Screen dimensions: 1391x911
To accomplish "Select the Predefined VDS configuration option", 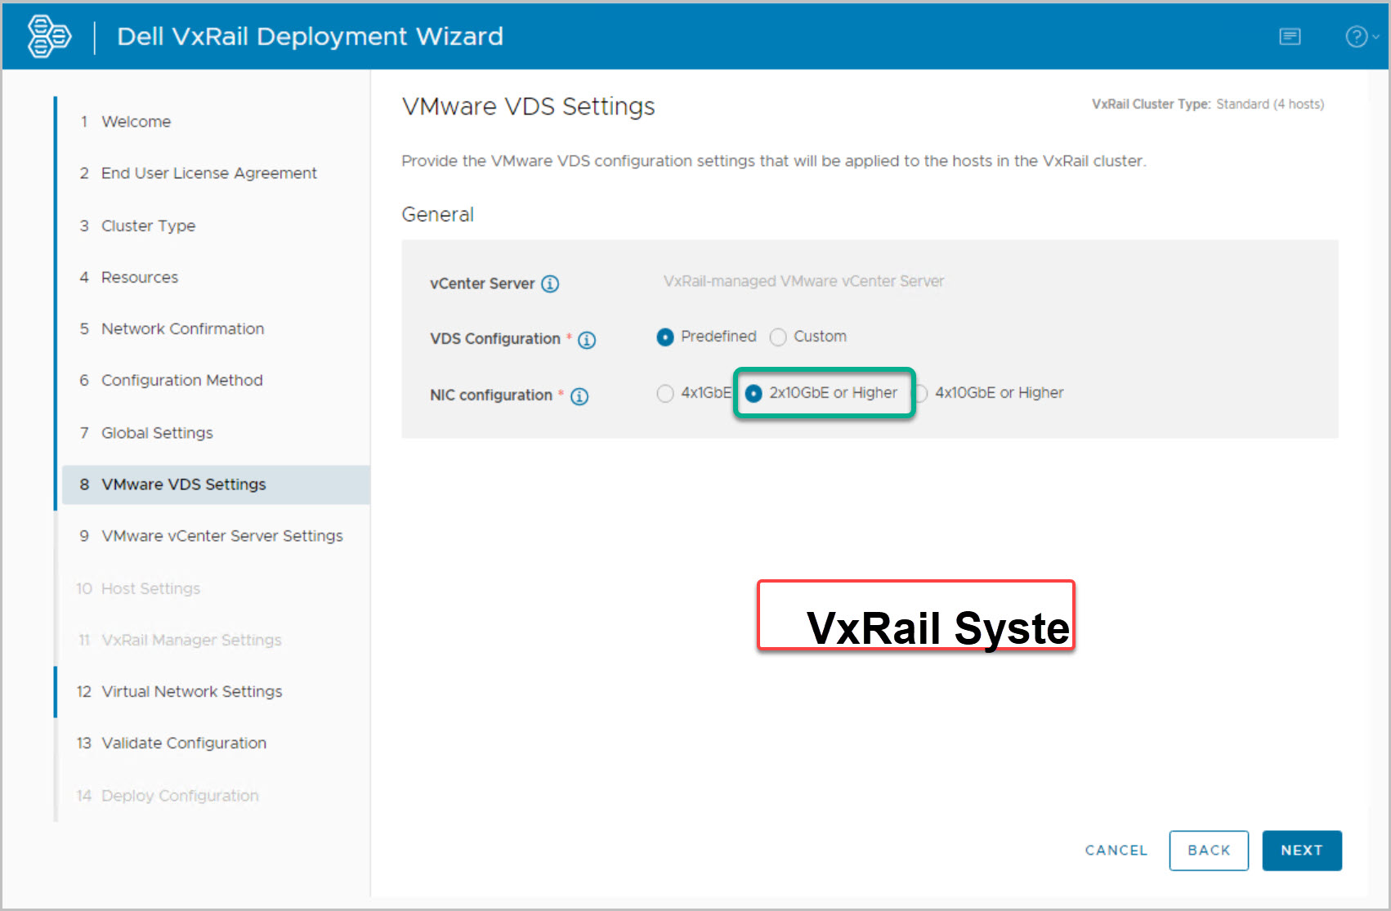I will [x=665, y=337].
